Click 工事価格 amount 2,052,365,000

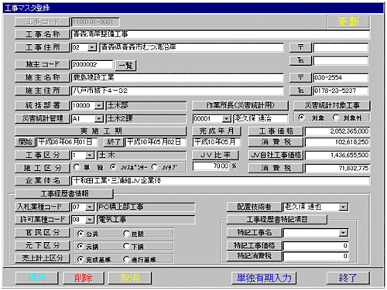tap(337, 131)
